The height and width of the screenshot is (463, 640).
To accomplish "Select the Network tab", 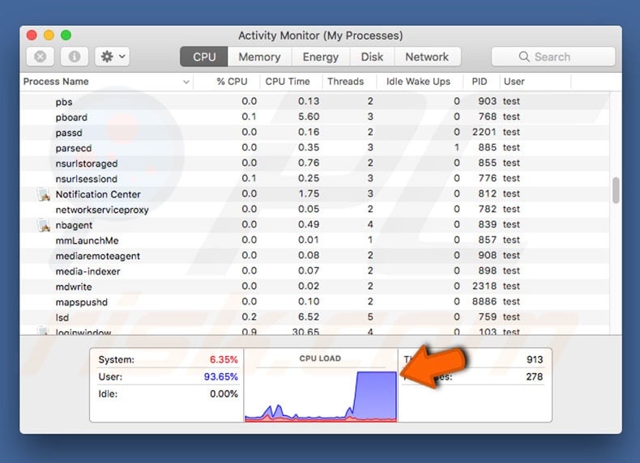I will click(x=427, y=57).
